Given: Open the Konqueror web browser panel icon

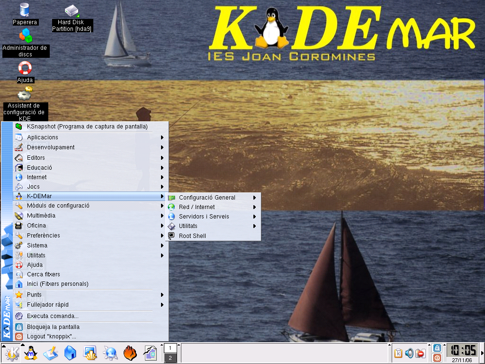Looking at the screenshot, I should 110,353.
